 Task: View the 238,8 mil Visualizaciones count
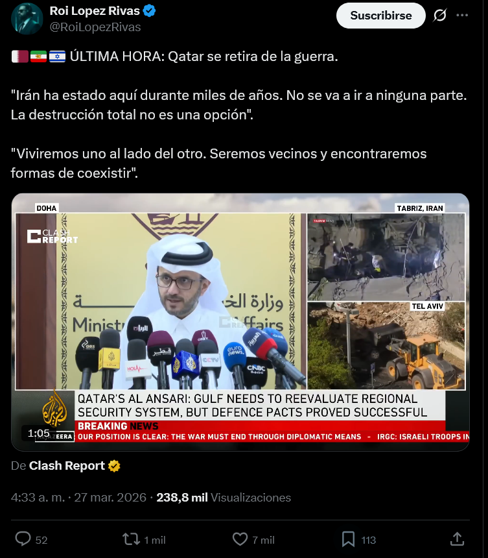pyautogui.click(x=224, y=498)
